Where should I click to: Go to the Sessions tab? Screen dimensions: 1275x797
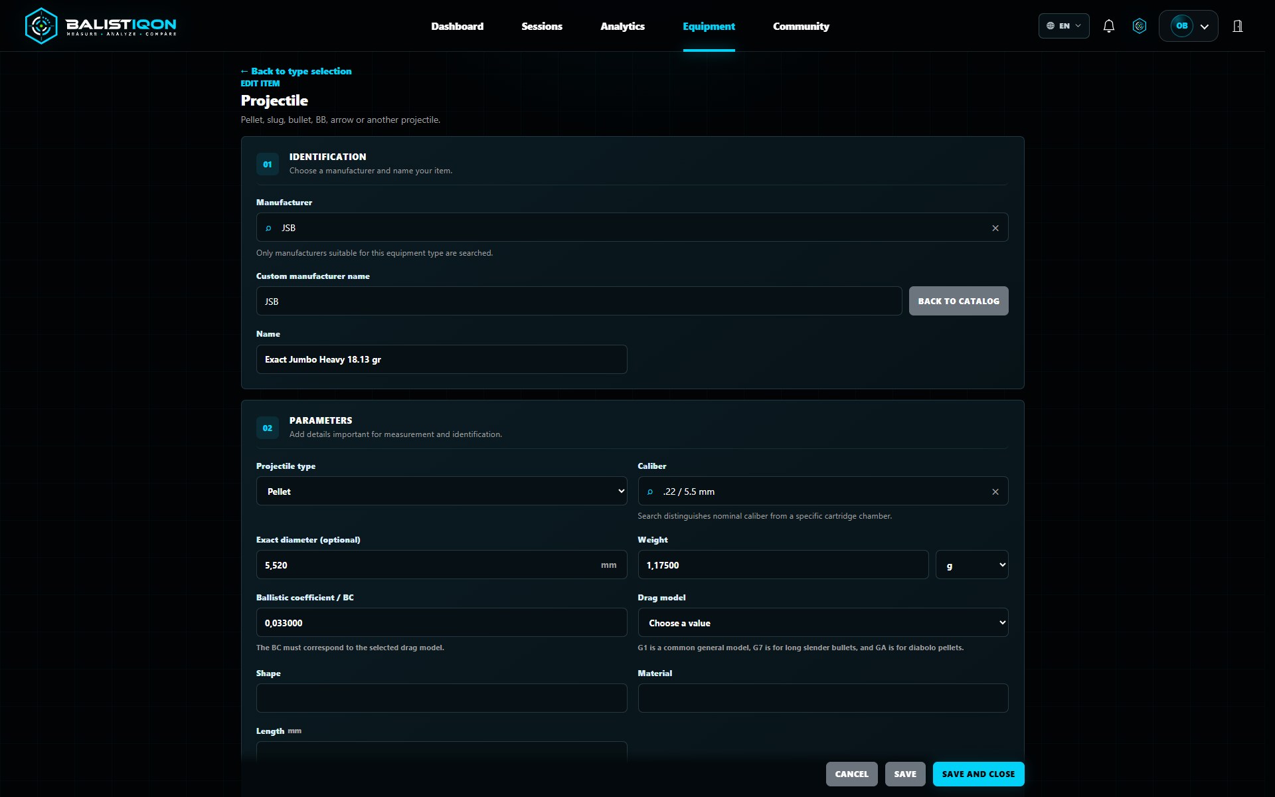pos(542,26)
